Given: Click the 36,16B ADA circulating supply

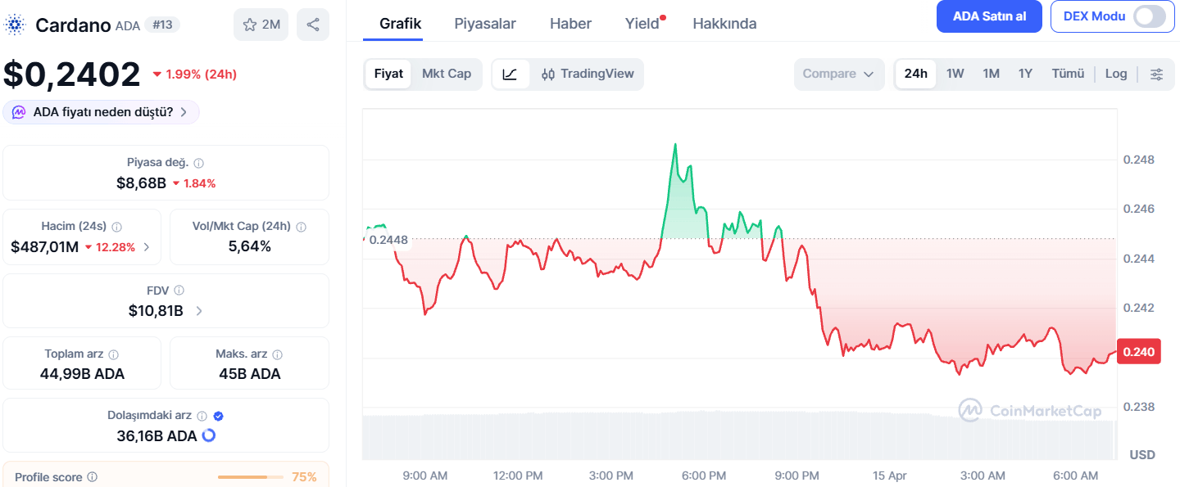Looking at the screenshot, I should 157,436.
